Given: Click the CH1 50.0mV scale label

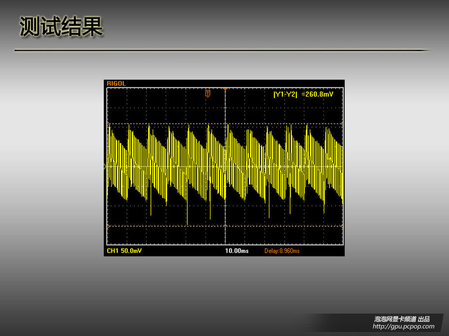Looking at the screenshot, I should [x=124, y=251].
